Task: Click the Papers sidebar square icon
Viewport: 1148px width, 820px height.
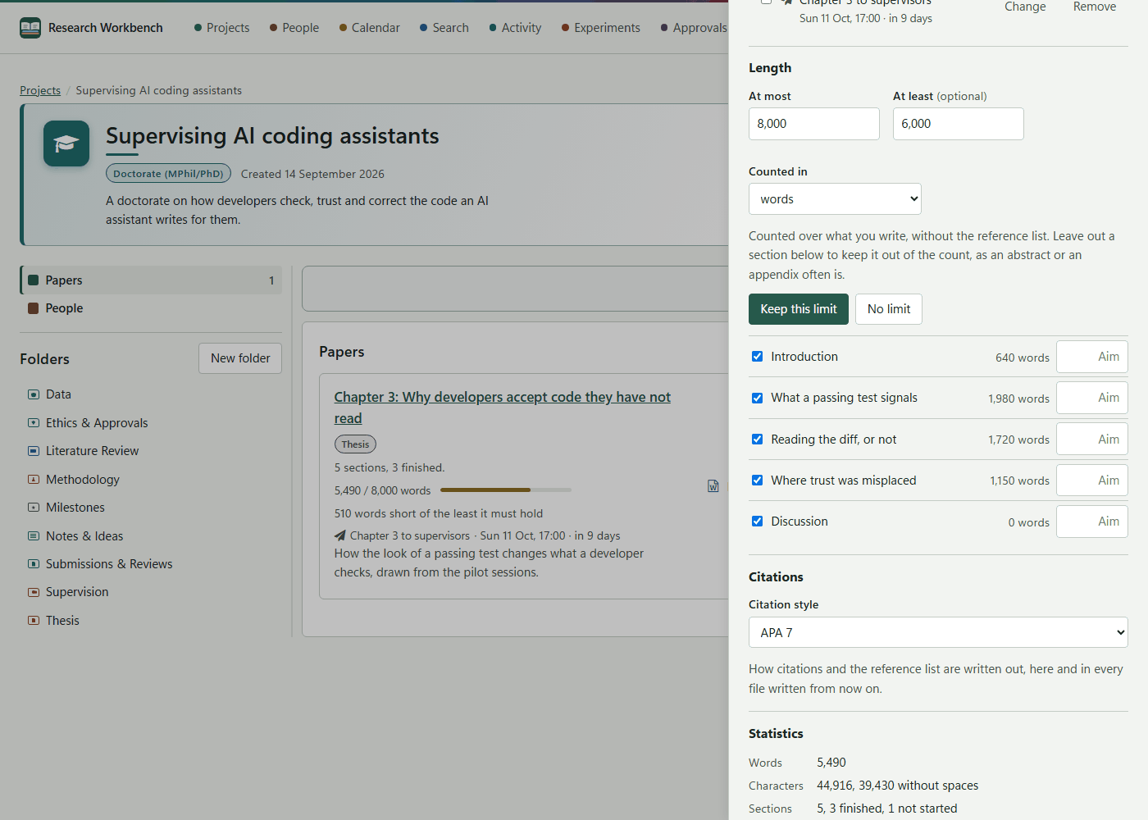Action: [x=34, y=280]
